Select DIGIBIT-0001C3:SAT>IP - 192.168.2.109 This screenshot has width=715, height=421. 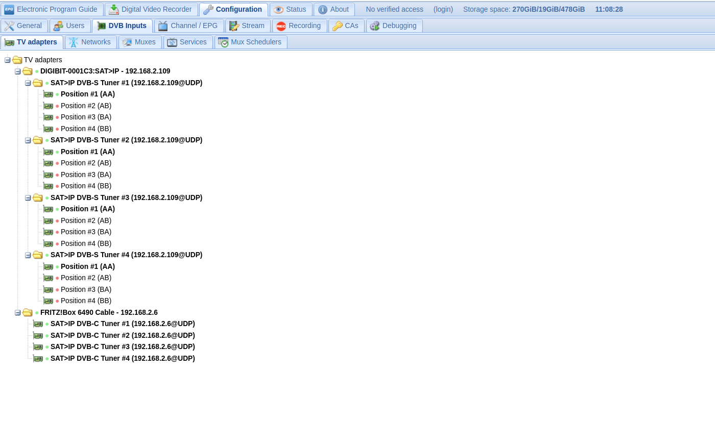[105, 71]
